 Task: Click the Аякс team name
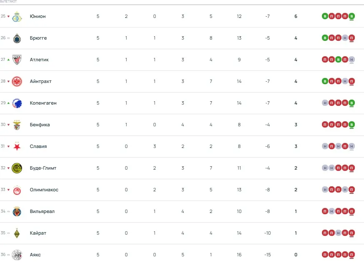35,255
